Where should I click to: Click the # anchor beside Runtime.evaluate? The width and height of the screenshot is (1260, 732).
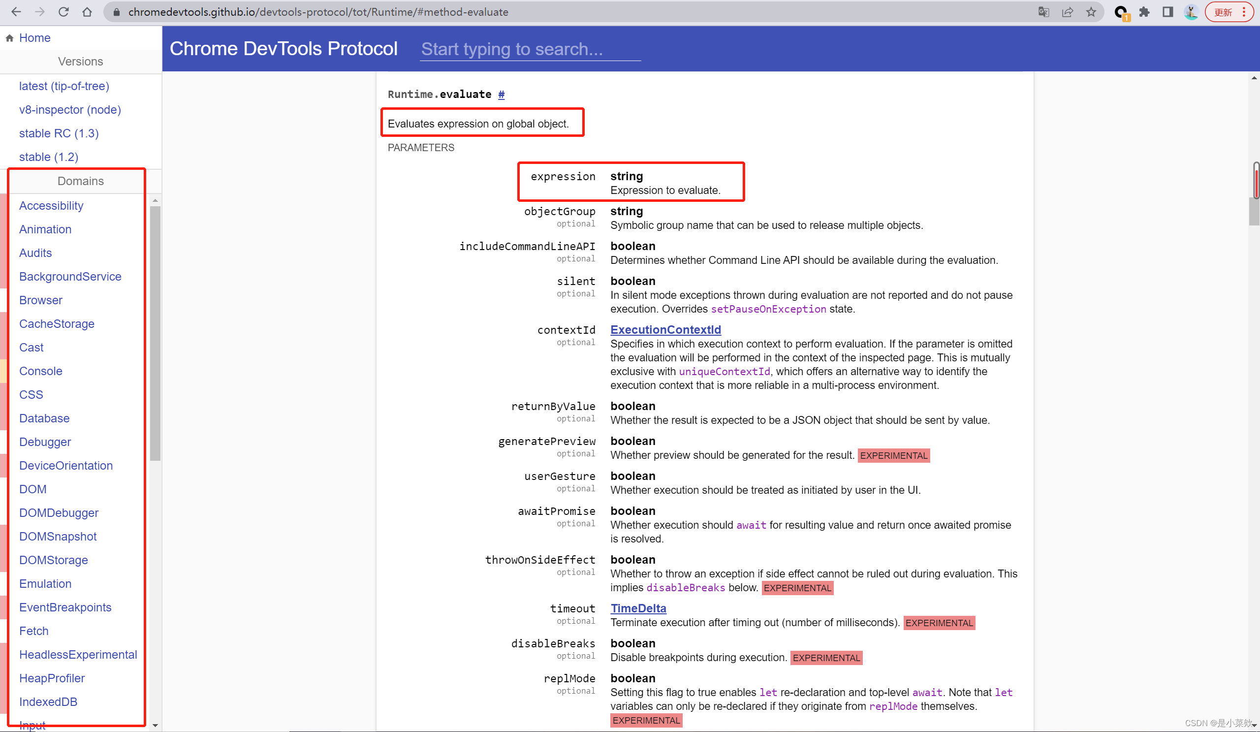pos(501,94)
